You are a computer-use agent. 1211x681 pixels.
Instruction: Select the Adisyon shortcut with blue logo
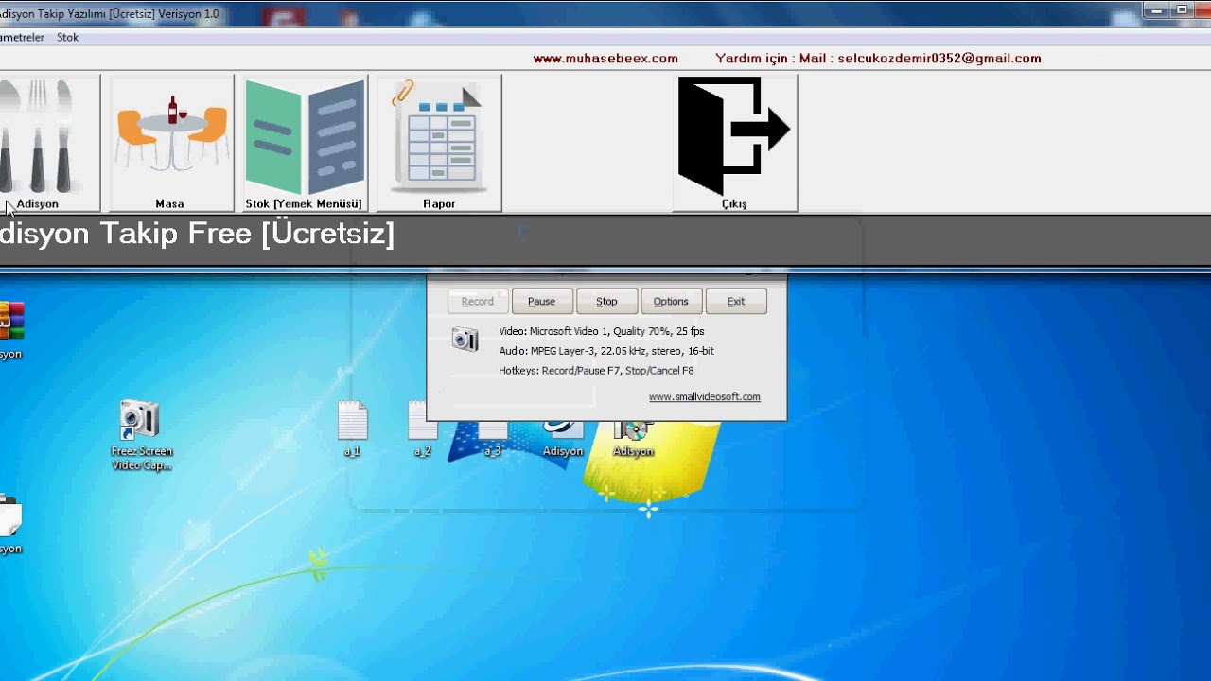coord(563,438)
